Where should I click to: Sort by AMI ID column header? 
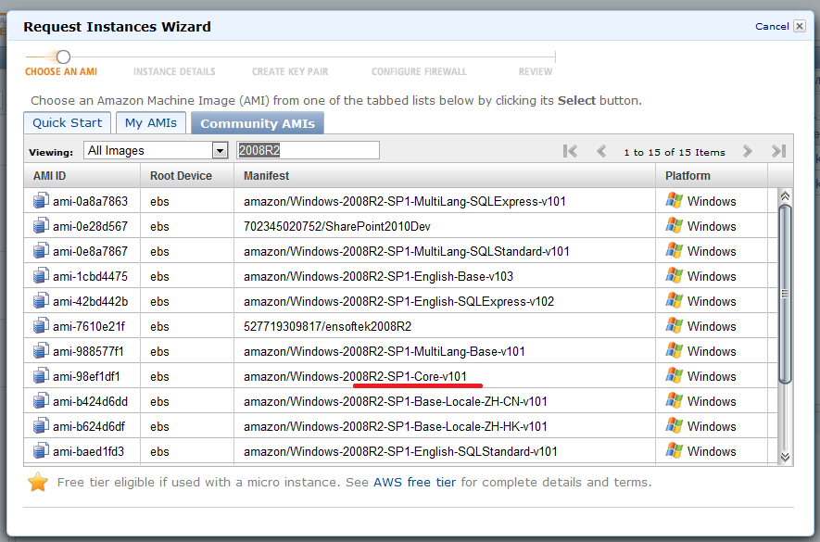[x=82, y=176]
